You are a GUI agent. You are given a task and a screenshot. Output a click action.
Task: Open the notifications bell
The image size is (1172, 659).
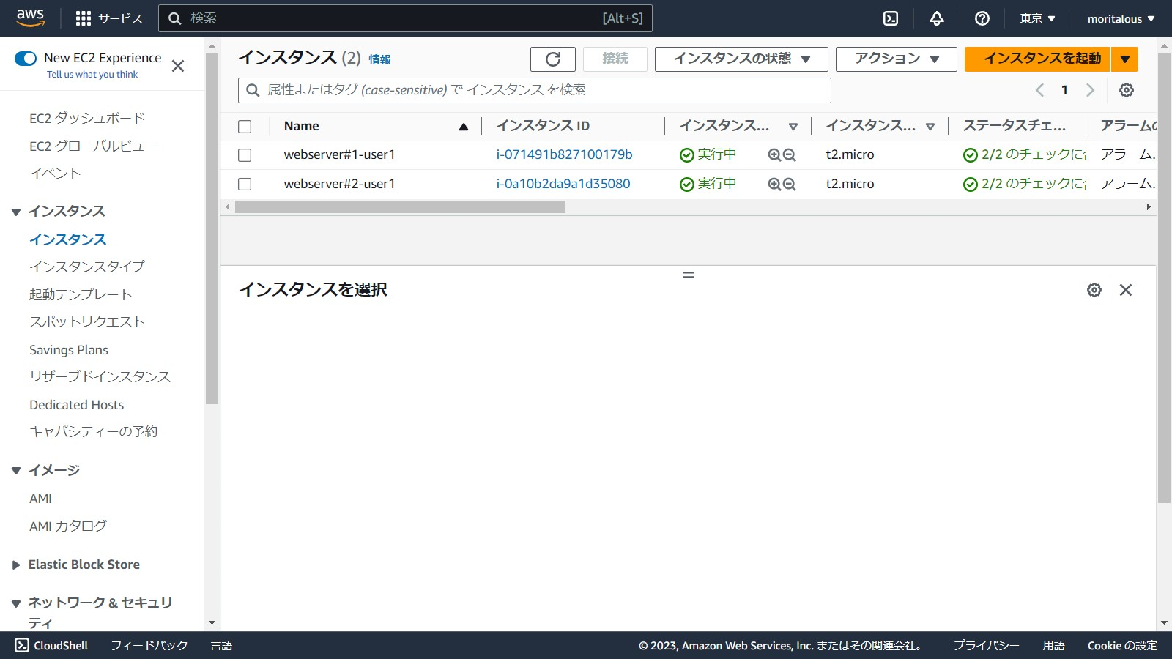pos(937,18)
